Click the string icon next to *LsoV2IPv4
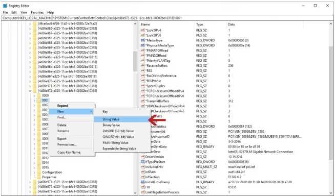335x196 pixels. (x=143, y=30)
